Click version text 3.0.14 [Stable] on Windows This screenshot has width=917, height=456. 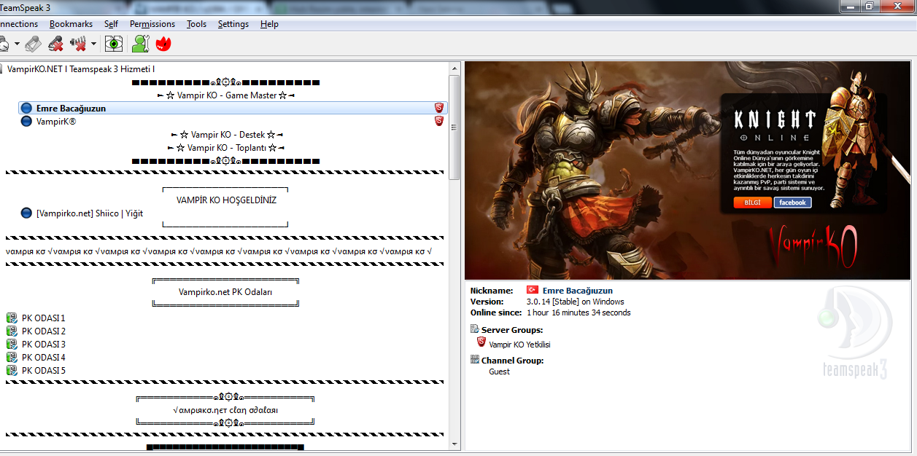(x=575, y=302)
